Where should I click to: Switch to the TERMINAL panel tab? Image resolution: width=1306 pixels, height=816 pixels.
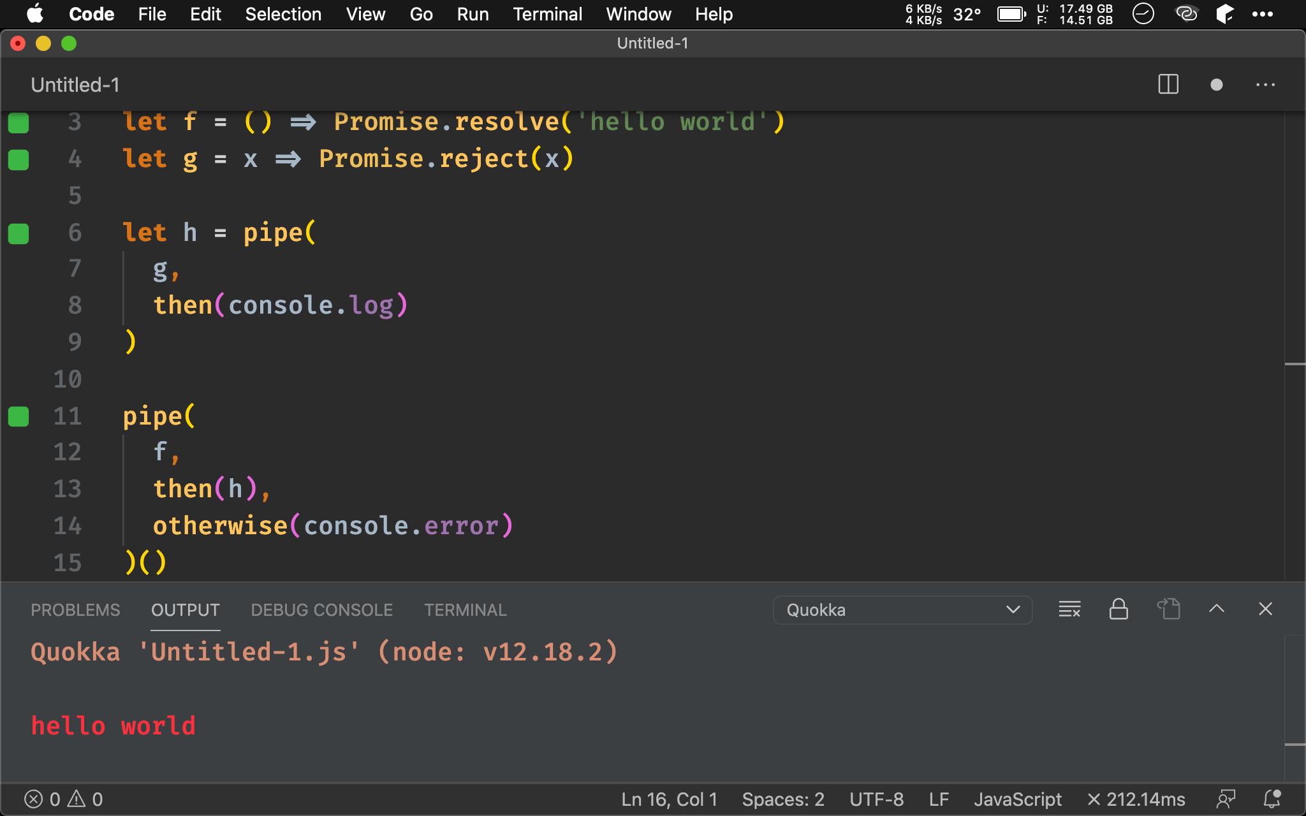pyautogui.click(x=466, y=610)
